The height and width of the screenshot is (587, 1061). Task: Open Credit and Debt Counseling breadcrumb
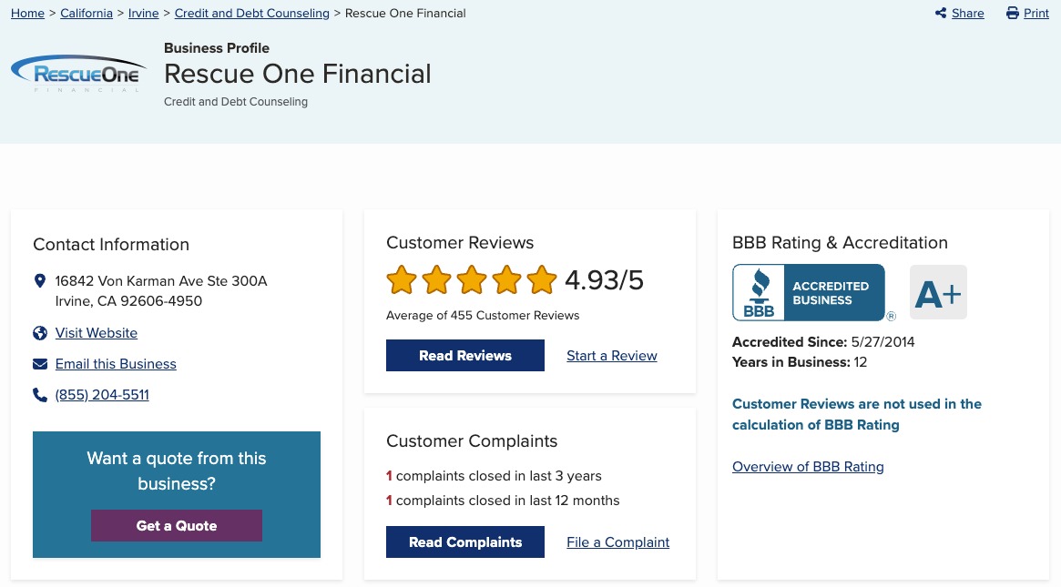pyautogui.click(x=251, y=14)
